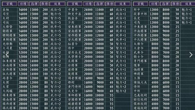Select the 秘書令 rank cell
195x110 pixels.
[73, 44]
